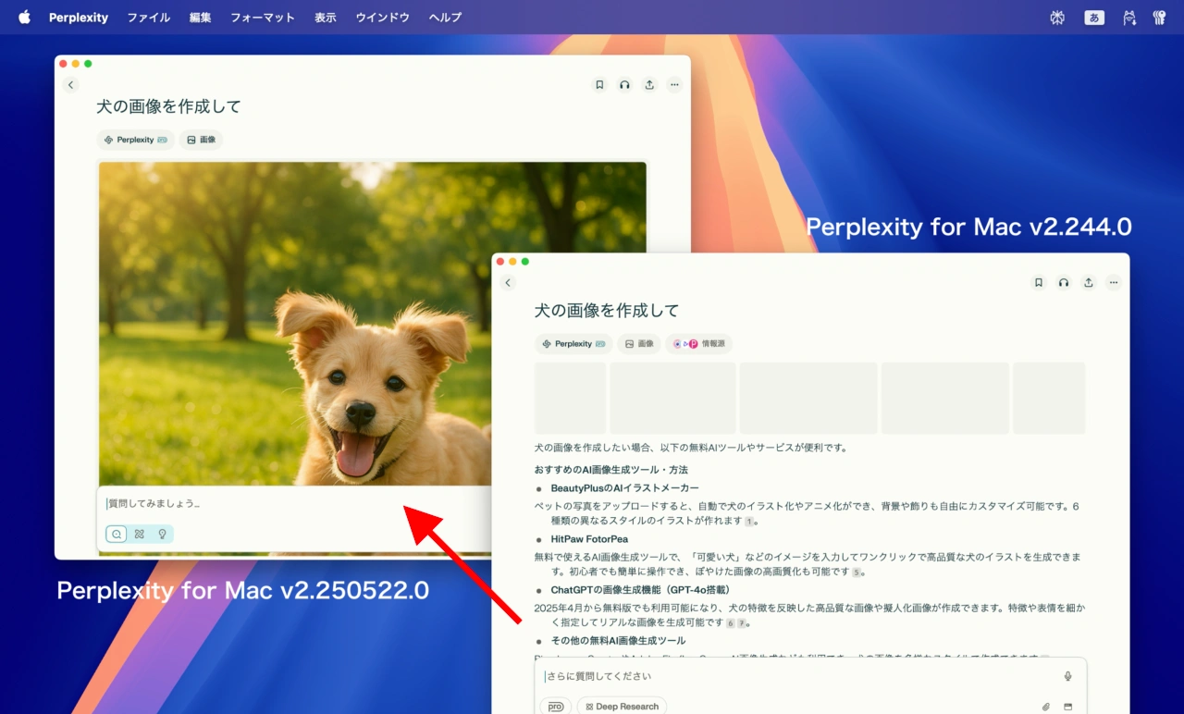
Task: Select the Search mode toggle in the left input box
Action: (x=117, y=534)
